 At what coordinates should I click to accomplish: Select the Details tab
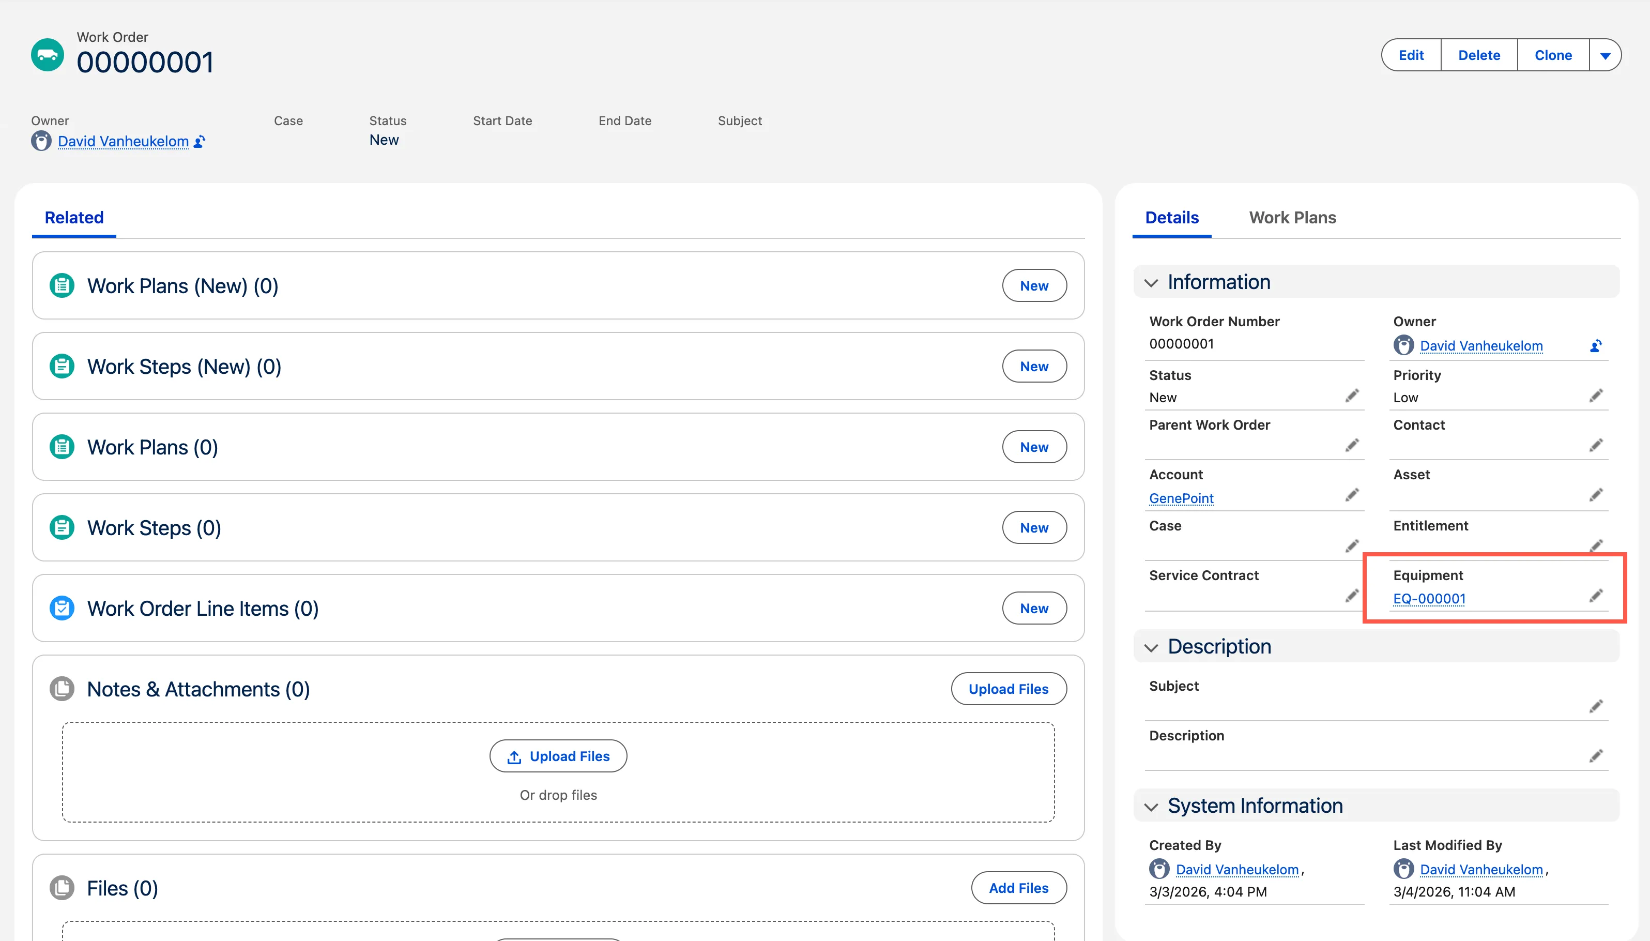1171,218
